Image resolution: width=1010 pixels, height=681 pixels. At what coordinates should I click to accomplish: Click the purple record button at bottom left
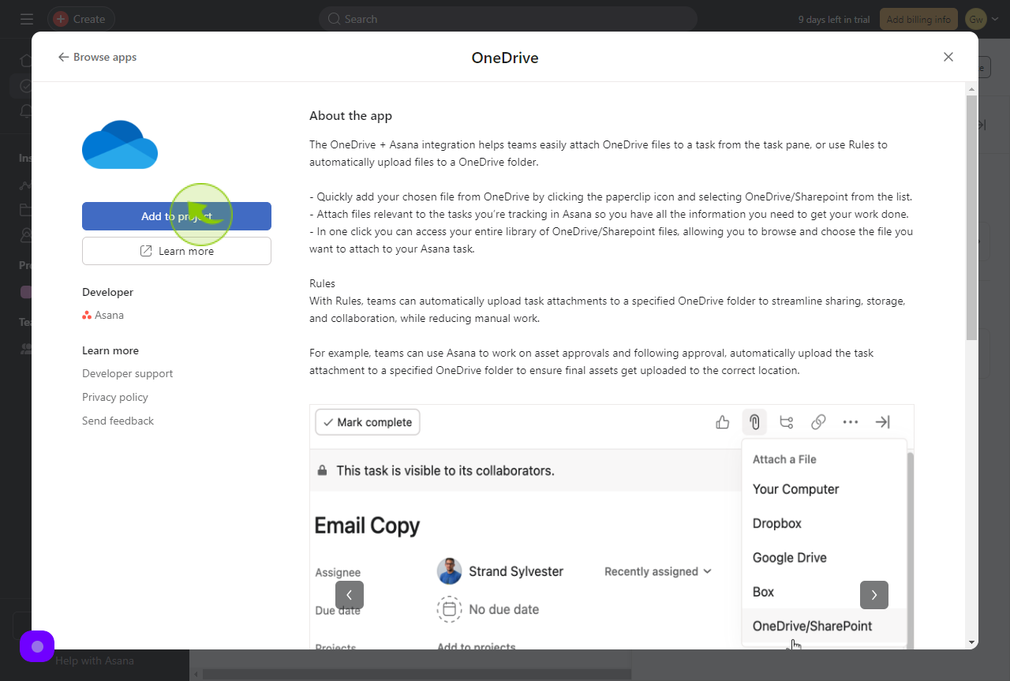tap(37, 646)
